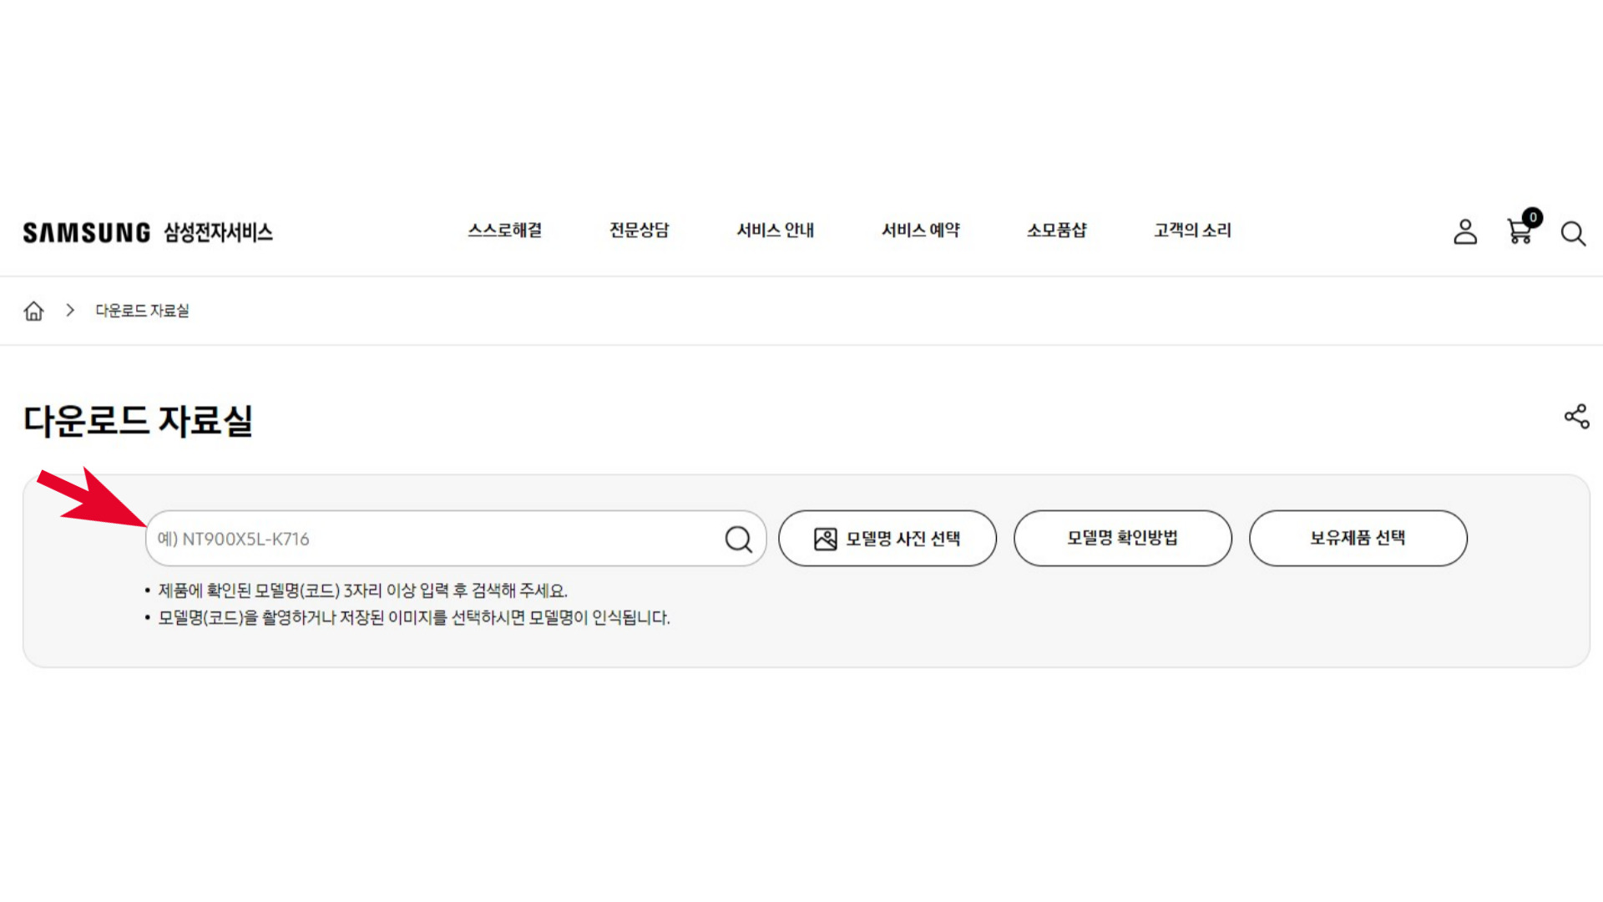
Task: Click the share icon beside 다운로드 자료실 heading
Action: [1576, 417]
